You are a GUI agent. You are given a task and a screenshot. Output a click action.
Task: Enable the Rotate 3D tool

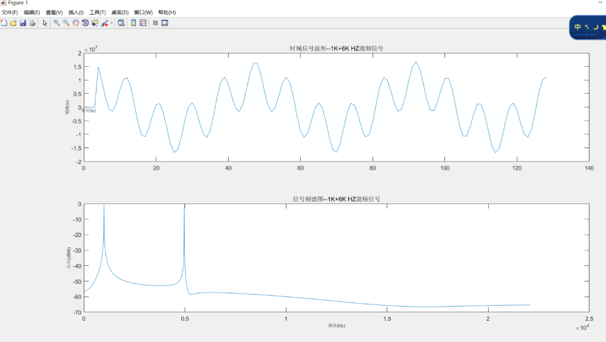(85, 23)
